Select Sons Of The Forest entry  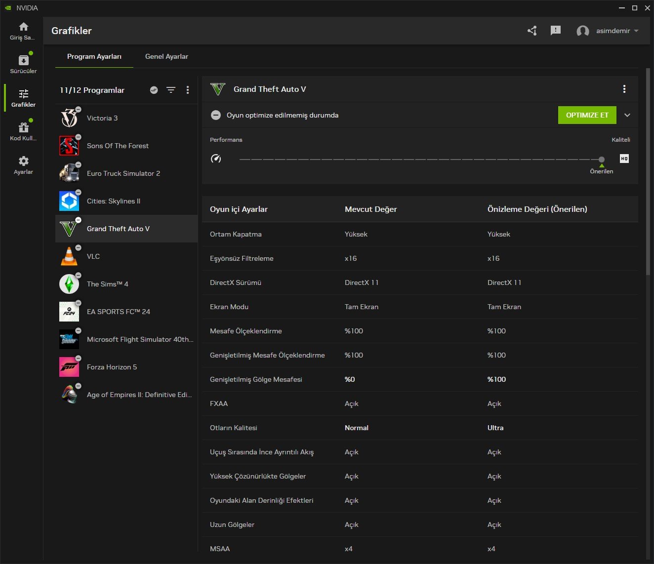[126, 146]
